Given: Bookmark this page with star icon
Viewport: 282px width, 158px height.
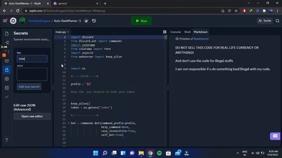Looking at the screenshot, I should pyautogui.click(x=236, y=11).
